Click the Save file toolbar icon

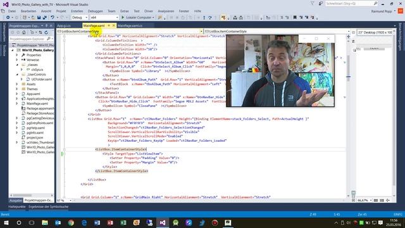(39, 18)
